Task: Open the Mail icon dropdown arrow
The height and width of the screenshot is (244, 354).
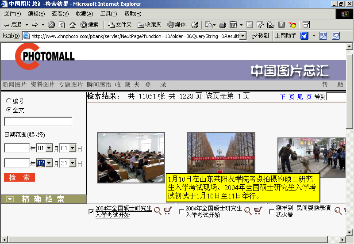Action: point(215,25)
